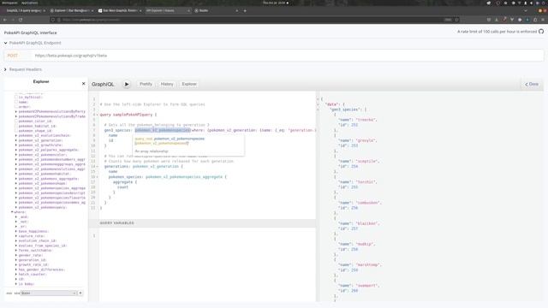Expand the gender_rate filter
This screenshot has width=548, height=308.
tap(16, 255)
